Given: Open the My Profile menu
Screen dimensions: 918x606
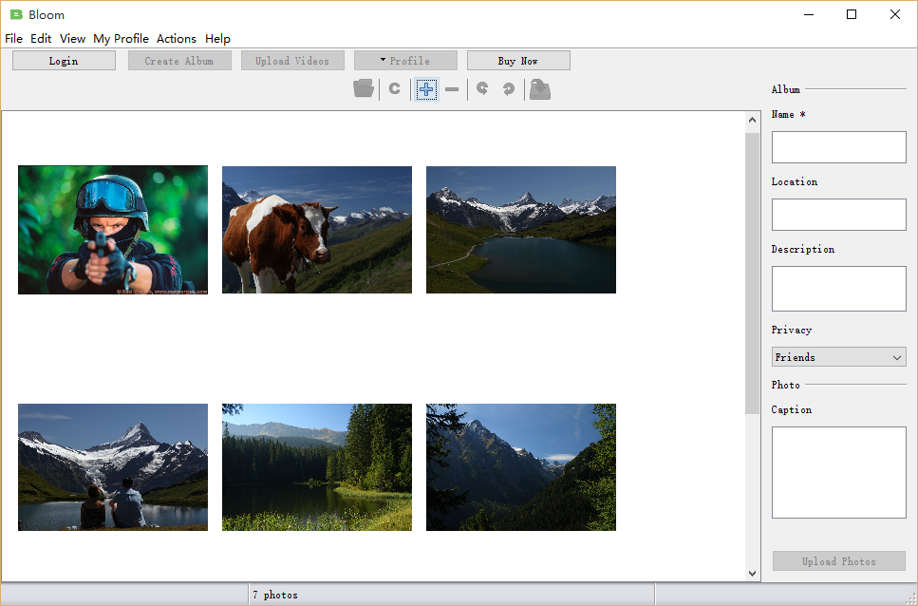Looking at the screenshot, I should click(x=121, y=39).
